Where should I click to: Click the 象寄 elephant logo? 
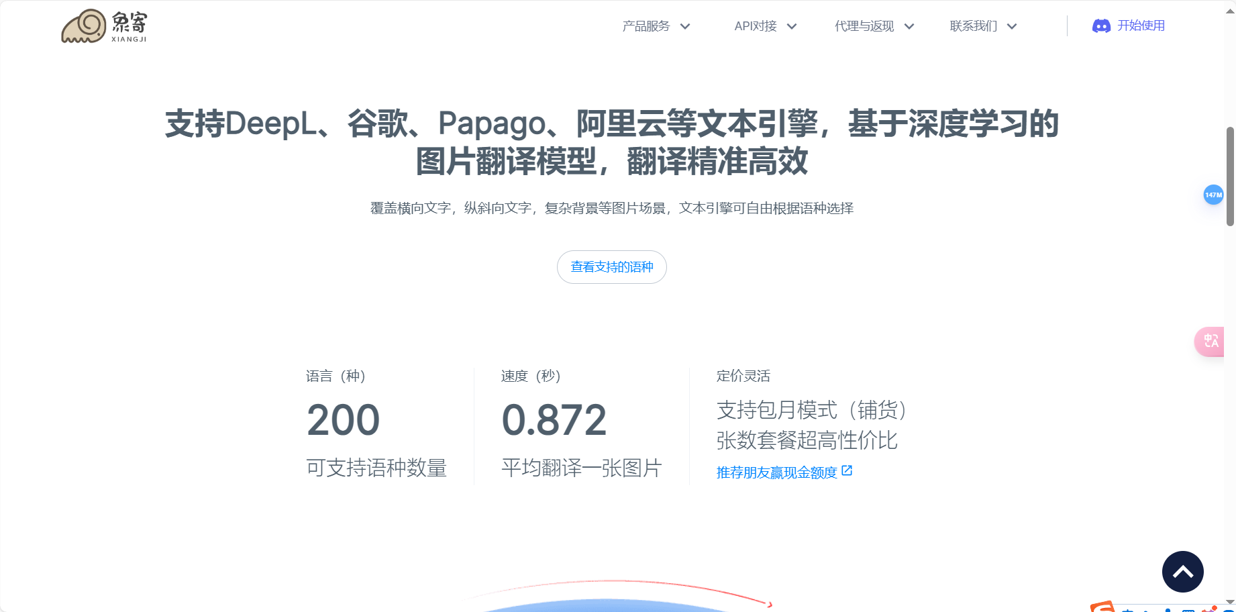pos(84,25)
